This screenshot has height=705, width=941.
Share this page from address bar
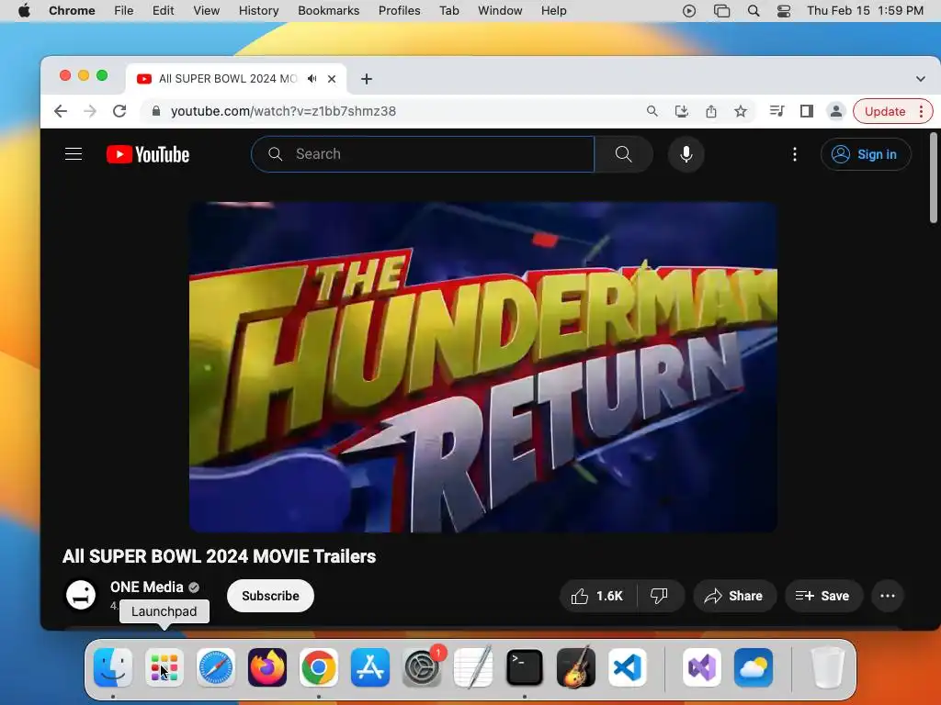(x=710, y=111)
